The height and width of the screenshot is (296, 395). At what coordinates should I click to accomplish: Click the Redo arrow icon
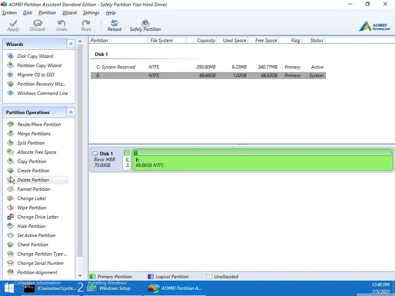86,23
